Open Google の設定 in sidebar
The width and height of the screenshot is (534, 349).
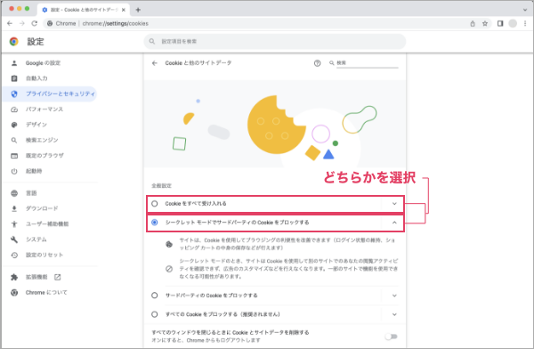pos(50,63)
